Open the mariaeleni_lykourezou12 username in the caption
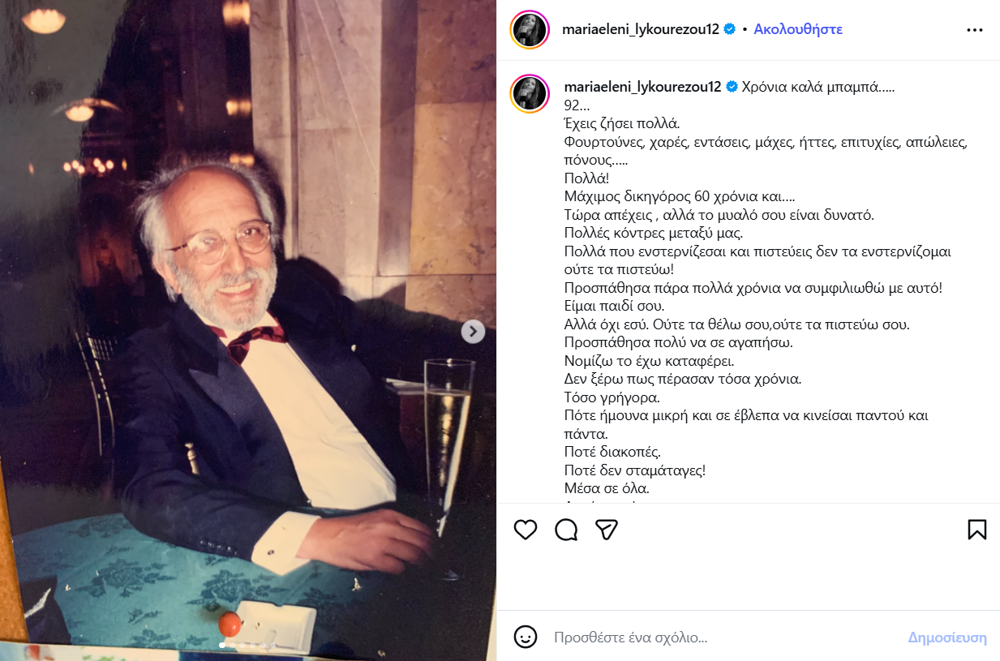Image resolution: width=1000 pixels, height=661 pixels. (x=642, y=87)
